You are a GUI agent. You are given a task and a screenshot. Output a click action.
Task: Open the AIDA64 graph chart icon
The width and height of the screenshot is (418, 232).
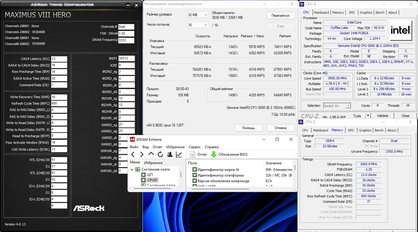click(179, 154)
